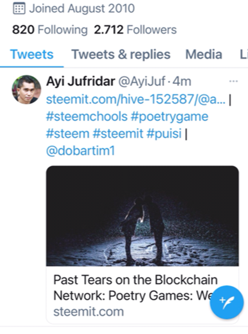Viewport: 248px width, 334px height.
Task: Open Ayi Jufridar's profile avatar
Action: click(26, 90)
